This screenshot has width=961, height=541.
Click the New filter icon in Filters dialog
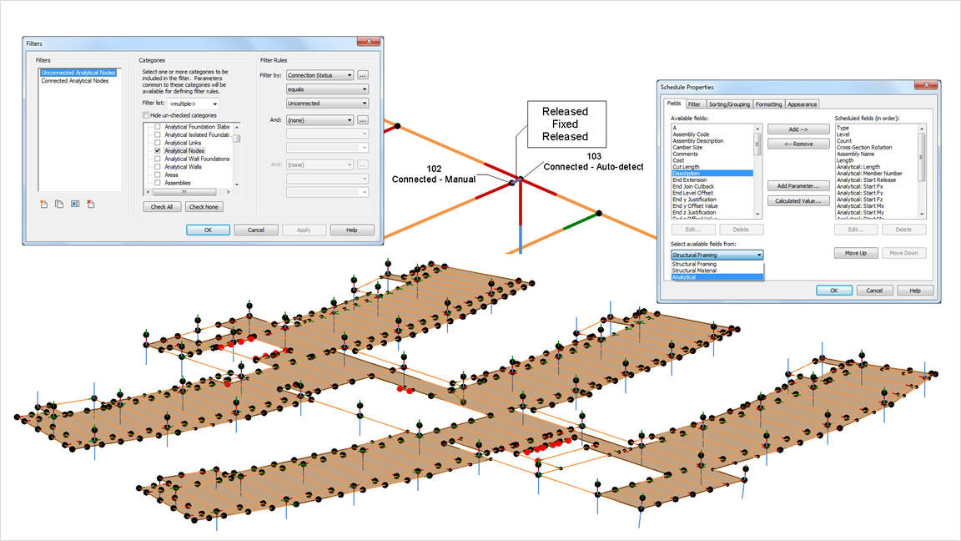coord(43,205)
